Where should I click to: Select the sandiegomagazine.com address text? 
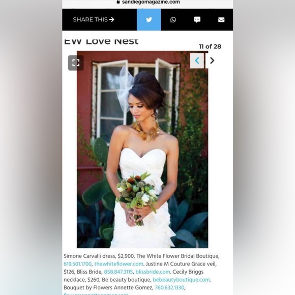(151, 2)
